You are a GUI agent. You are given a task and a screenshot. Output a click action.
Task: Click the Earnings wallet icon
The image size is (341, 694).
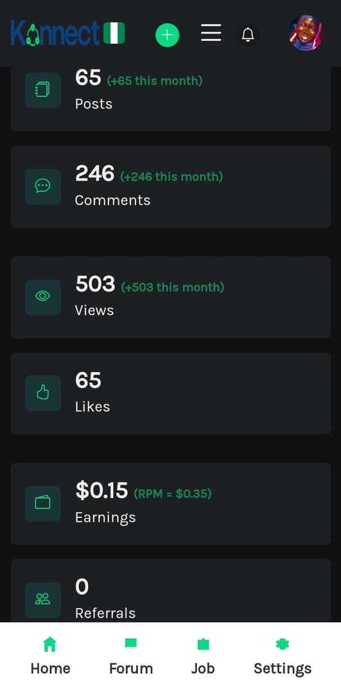pos(42,504)
